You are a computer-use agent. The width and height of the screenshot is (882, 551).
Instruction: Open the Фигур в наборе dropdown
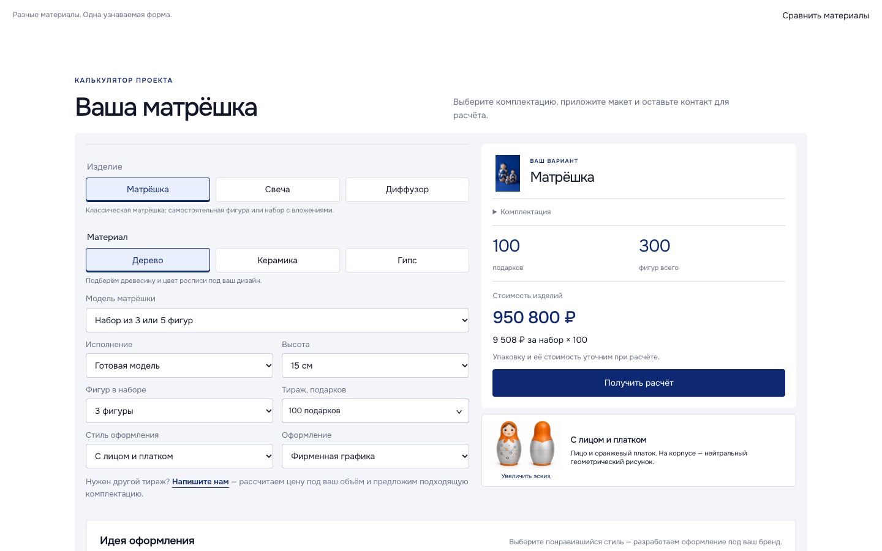(179, 411)
